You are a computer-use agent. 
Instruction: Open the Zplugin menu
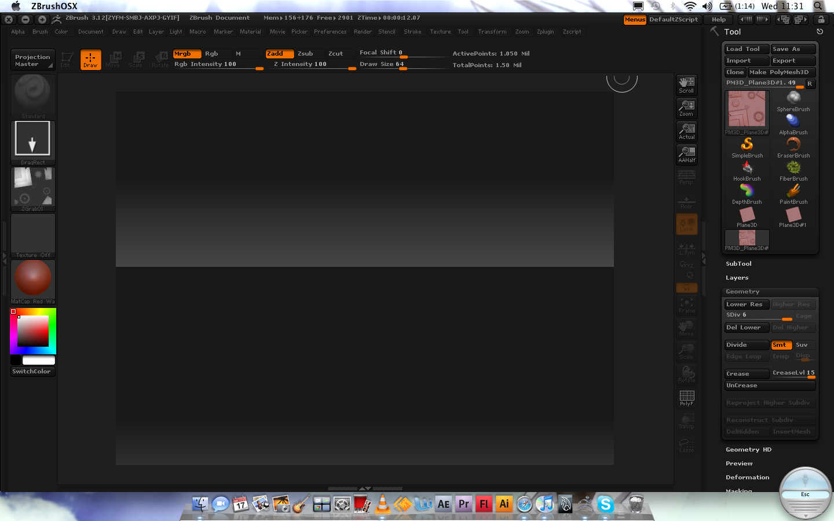pyautogui.click(x=545, y=32)
